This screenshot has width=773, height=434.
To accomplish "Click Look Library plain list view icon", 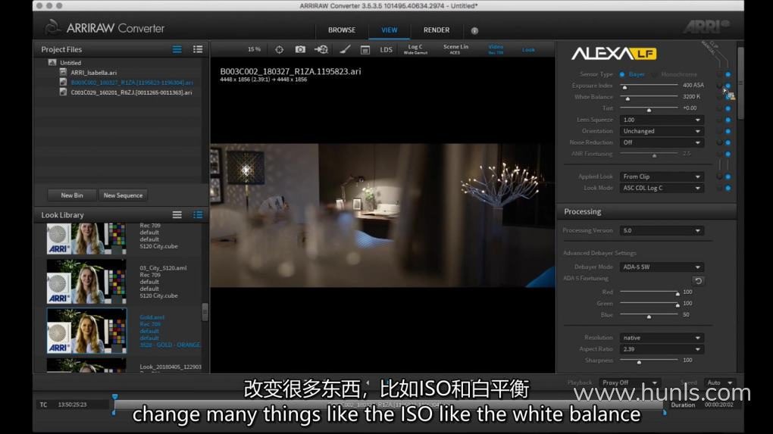I will [x=177, y=215].
